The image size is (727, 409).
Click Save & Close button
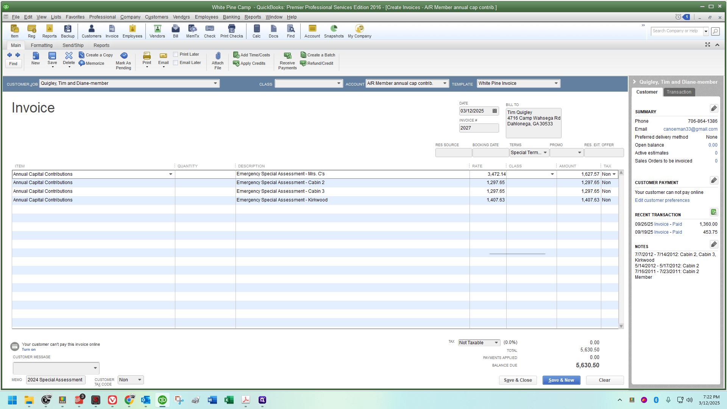[x=518, y=380]
